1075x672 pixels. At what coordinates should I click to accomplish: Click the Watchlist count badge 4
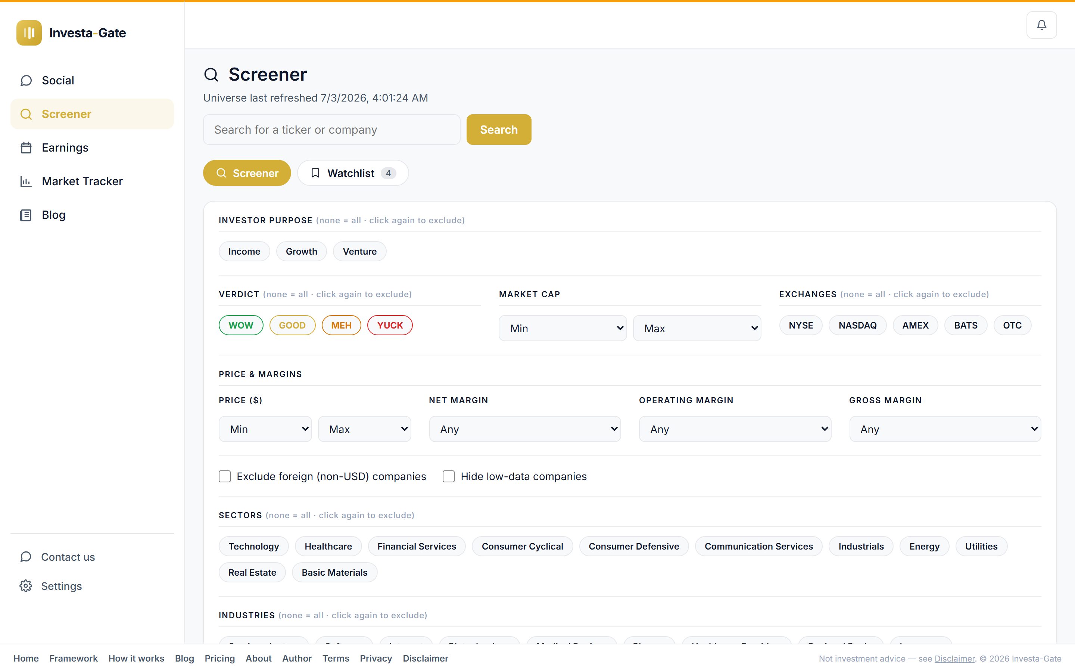coord(388,173)
